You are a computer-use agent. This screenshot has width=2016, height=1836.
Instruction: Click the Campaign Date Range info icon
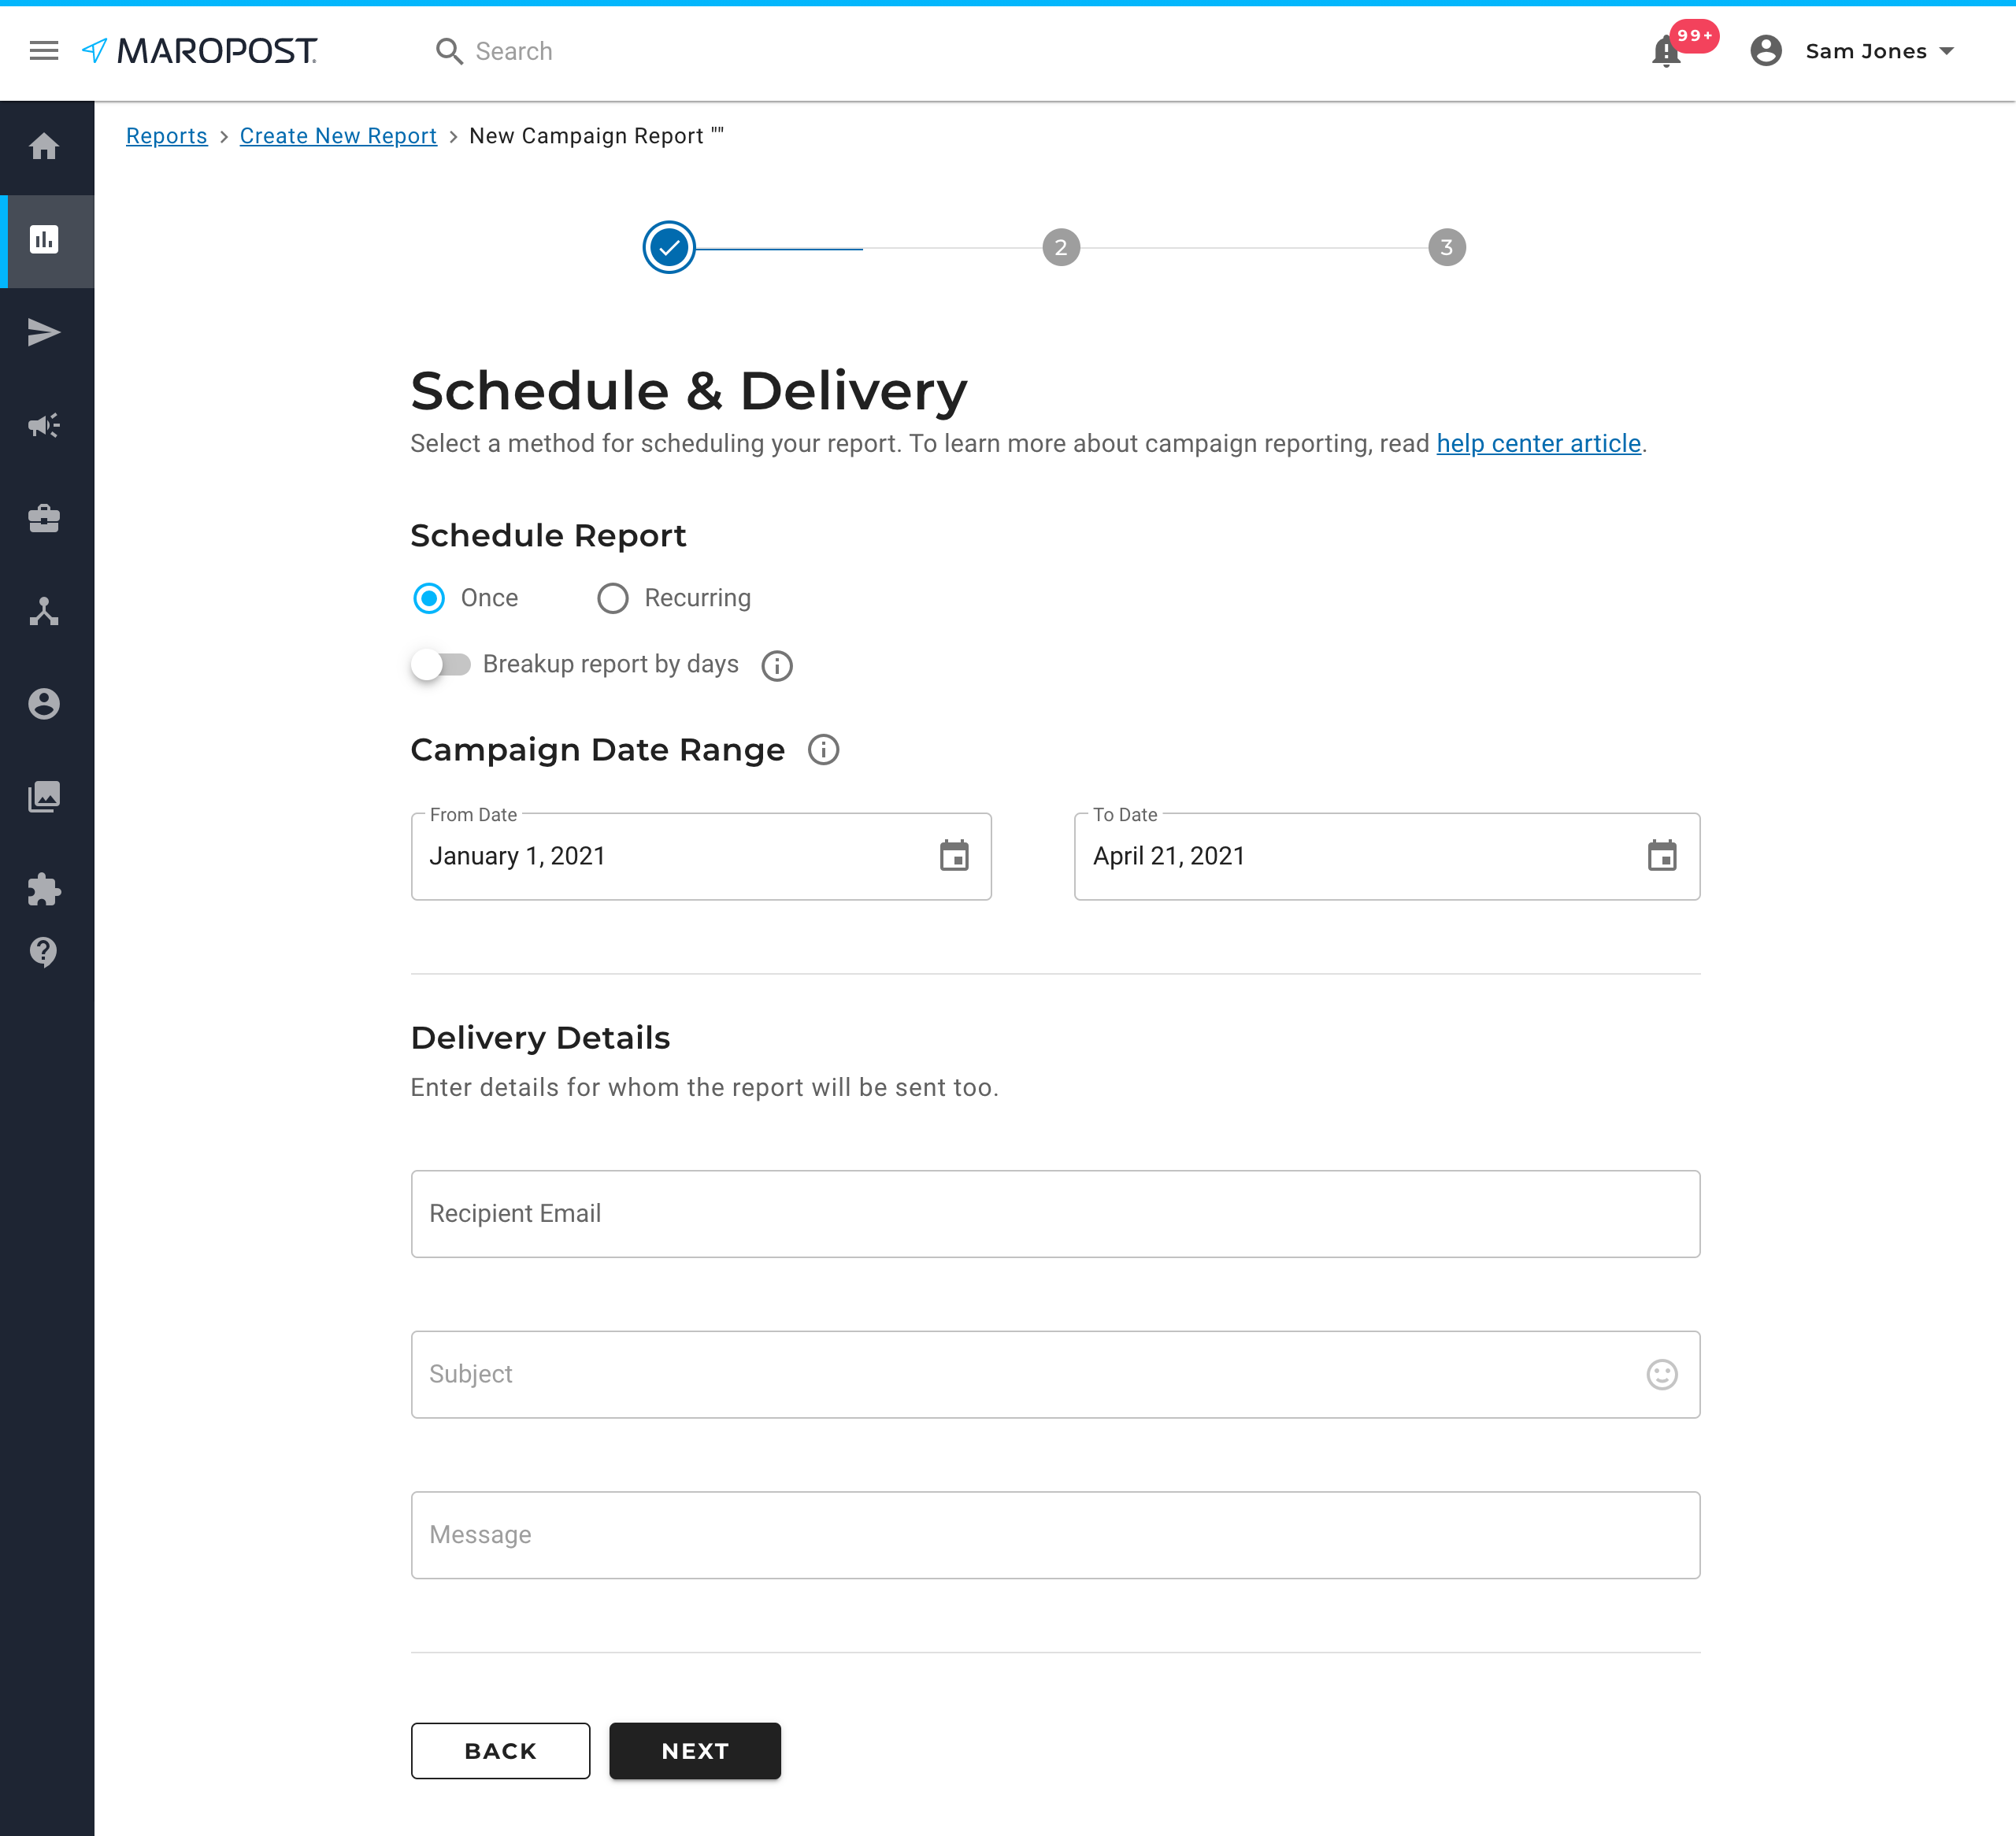(823, 750)
